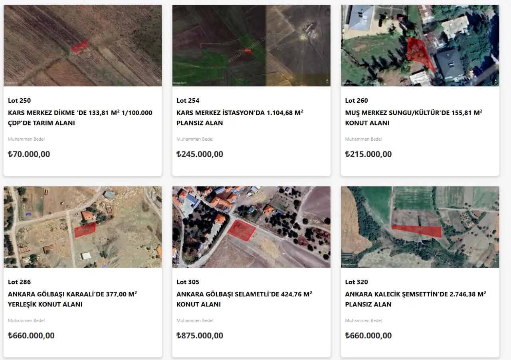This screenshot has height=360, width=511.
Task: Click the Ankara Kalecik Şemsettin listing title
Action: [416, 299]
